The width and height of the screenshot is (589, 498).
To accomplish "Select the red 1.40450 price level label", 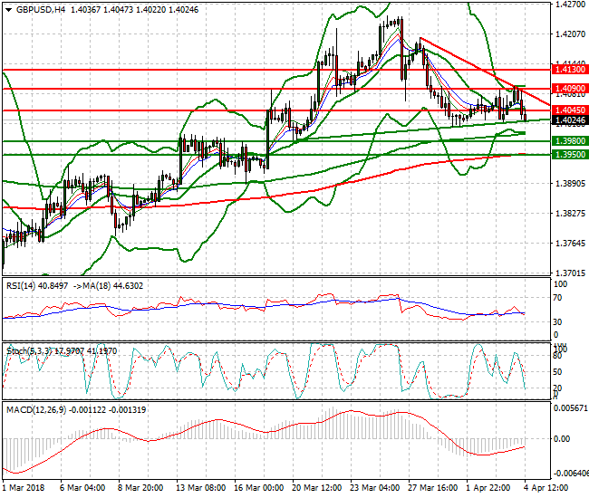I will (570, 110).
